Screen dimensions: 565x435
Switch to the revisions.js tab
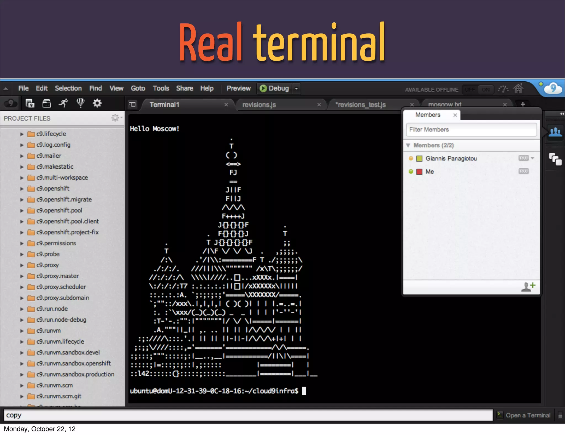tap(259, 105)
